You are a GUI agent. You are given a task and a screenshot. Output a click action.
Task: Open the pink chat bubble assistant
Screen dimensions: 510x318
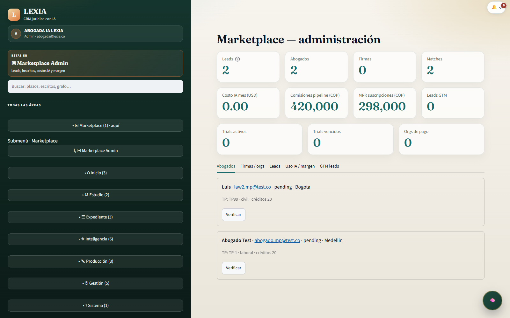[492, 300]
